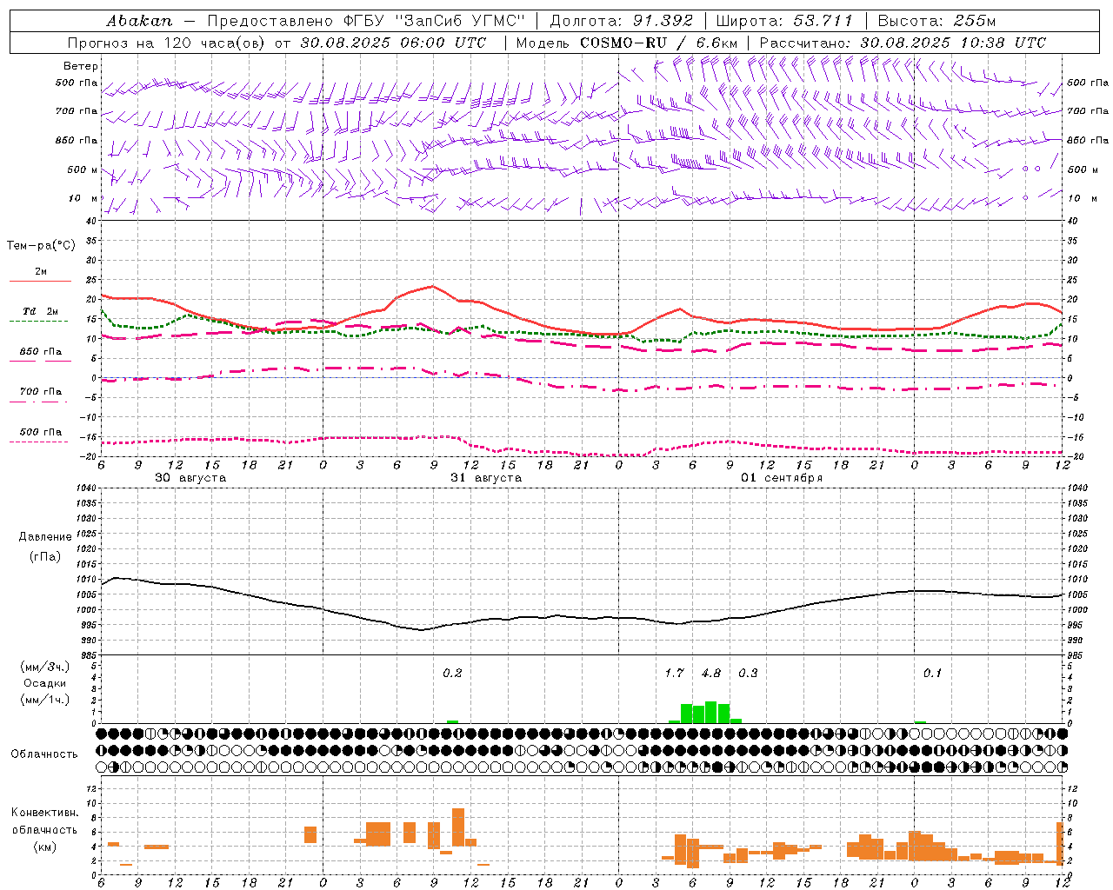
Task: Click the 'Ветер' wind panel label
Action: pos(80,66)
